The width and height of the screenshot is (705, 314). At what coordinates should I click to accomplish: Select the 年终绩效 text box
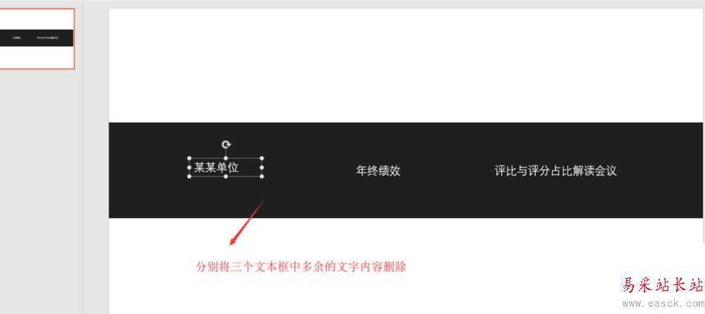pos(378,170)
